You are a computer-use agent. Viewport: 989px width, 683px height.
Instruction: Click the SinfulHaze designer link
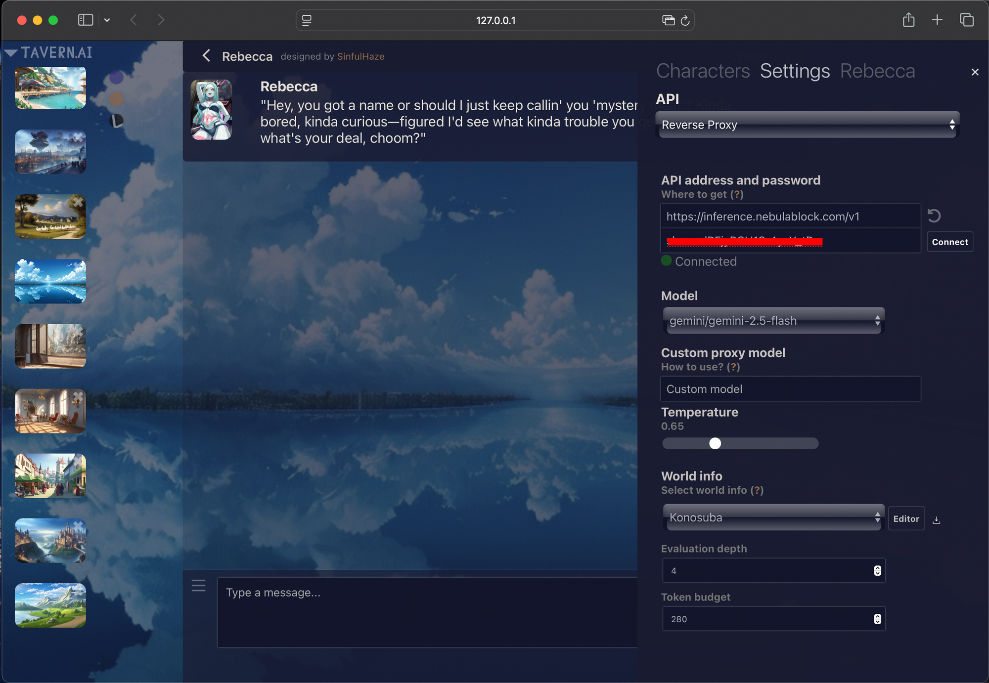[x=360, y=56]
